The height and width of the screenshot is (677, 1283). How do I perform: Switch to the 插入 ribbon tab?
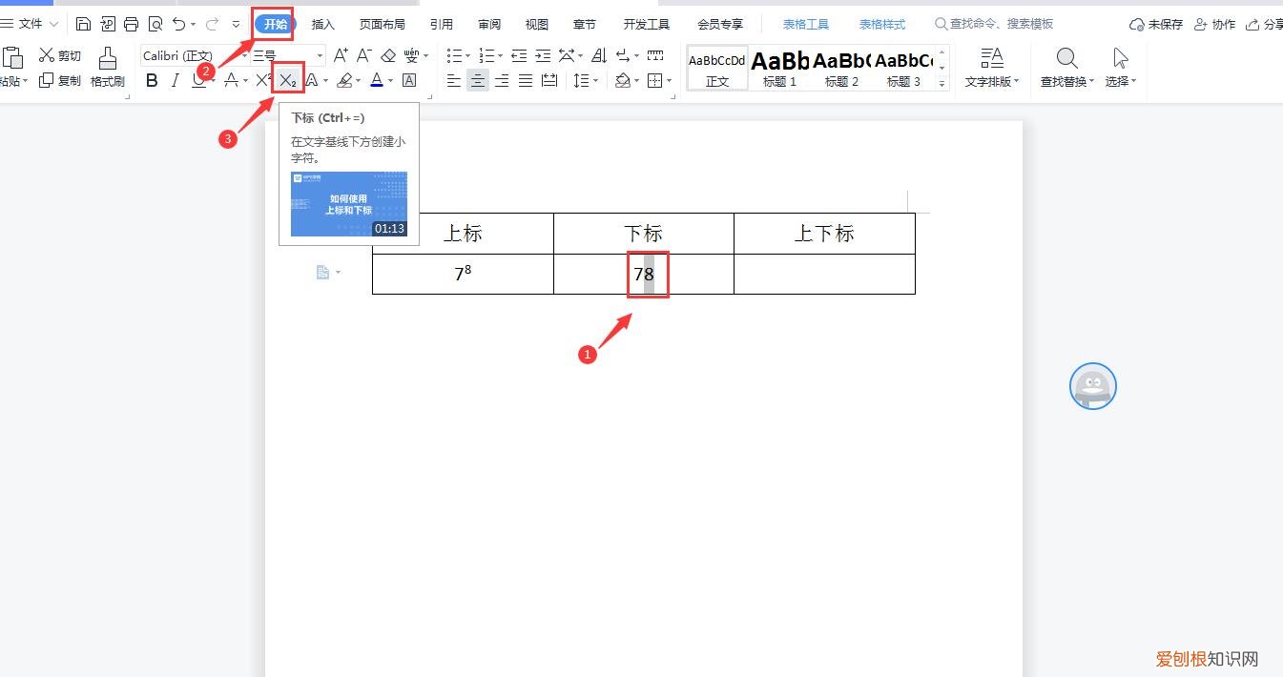coord(321,24)
